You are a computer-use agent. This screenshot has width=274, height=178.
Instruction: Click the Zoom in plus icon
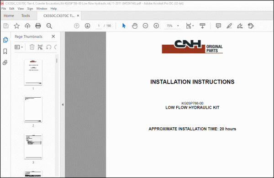(x=156, y=26)
